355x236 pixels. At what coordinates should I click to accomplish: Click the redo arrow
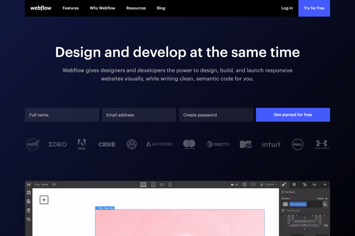(x=237, y=184)
